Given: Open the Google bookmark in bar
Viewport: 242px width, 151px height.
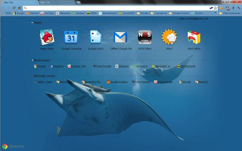Looking at the screenshot, I should pos(19,13).
